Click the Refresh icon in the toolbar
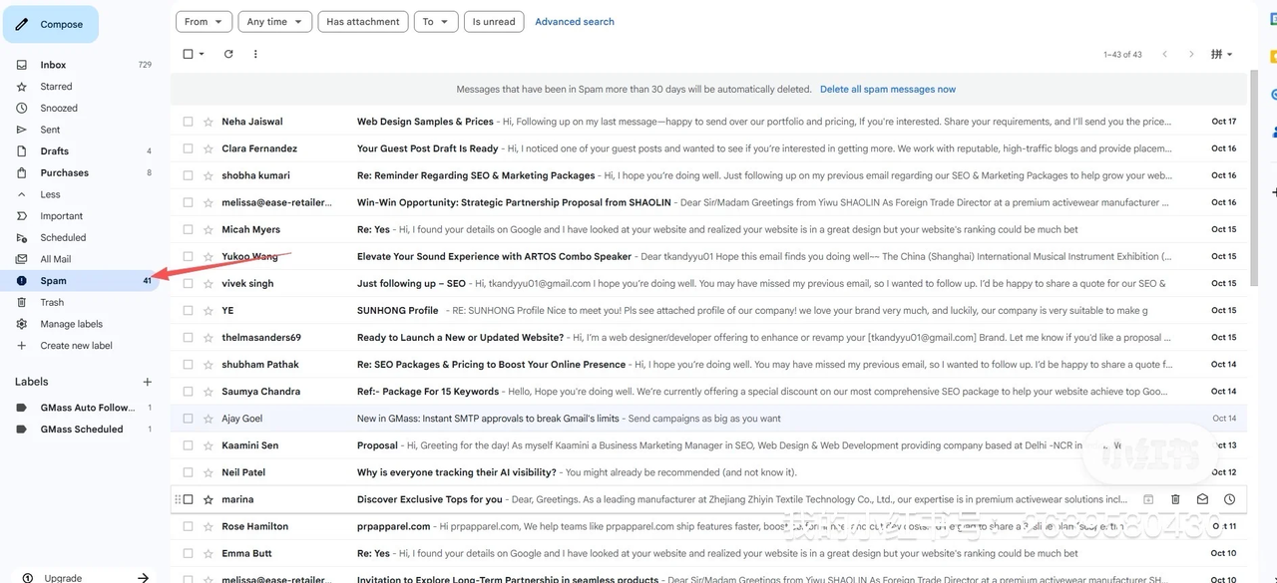The height and width of the screenshot is (583, 1277). coord(228,54)
